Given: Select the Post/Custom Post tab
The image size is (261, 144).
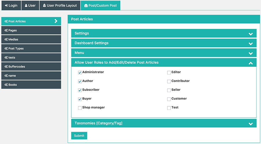Looking at the screenshot, I should pos(101,5).
